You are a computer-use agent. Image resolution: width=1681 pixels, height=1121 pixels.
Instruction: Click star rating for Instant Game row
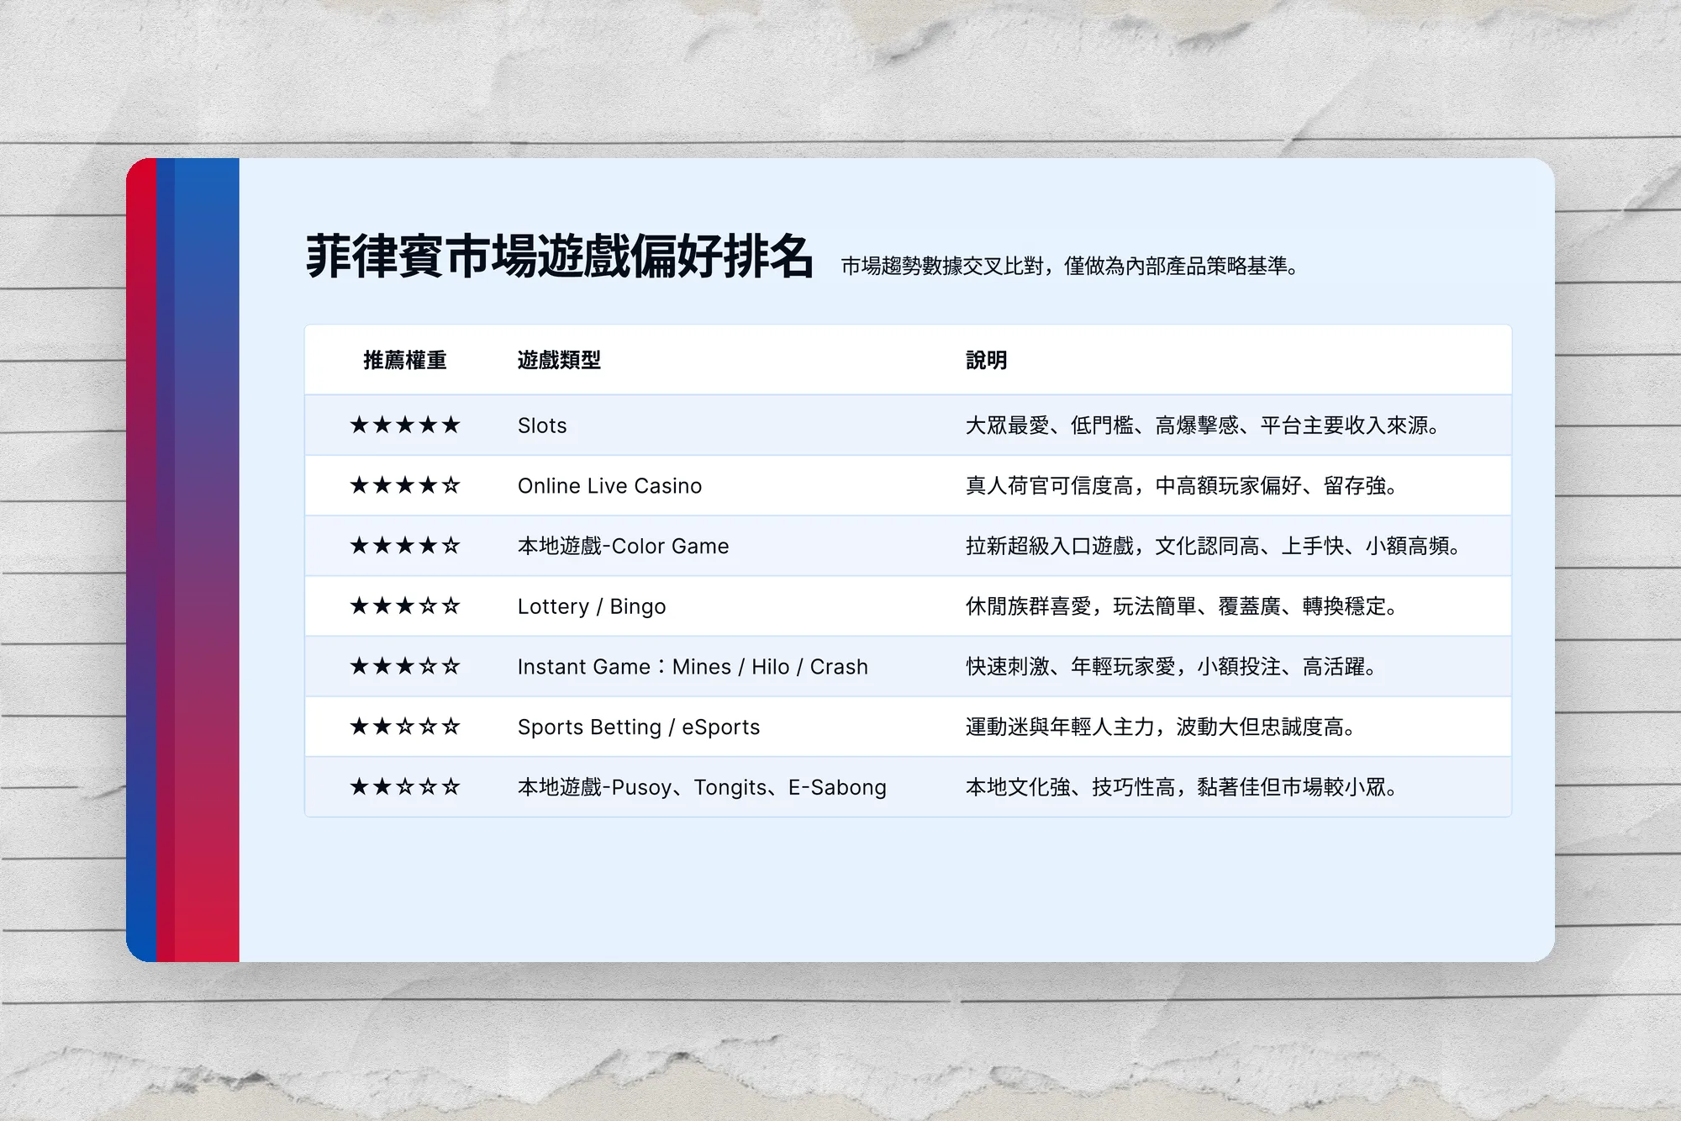[x=405, y=666]
